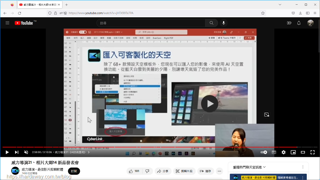Image resolution: width=320 pixels, height=180 pixels.
Task: Subscribe to the channel with 訂閱
Action: pos(74,171)
